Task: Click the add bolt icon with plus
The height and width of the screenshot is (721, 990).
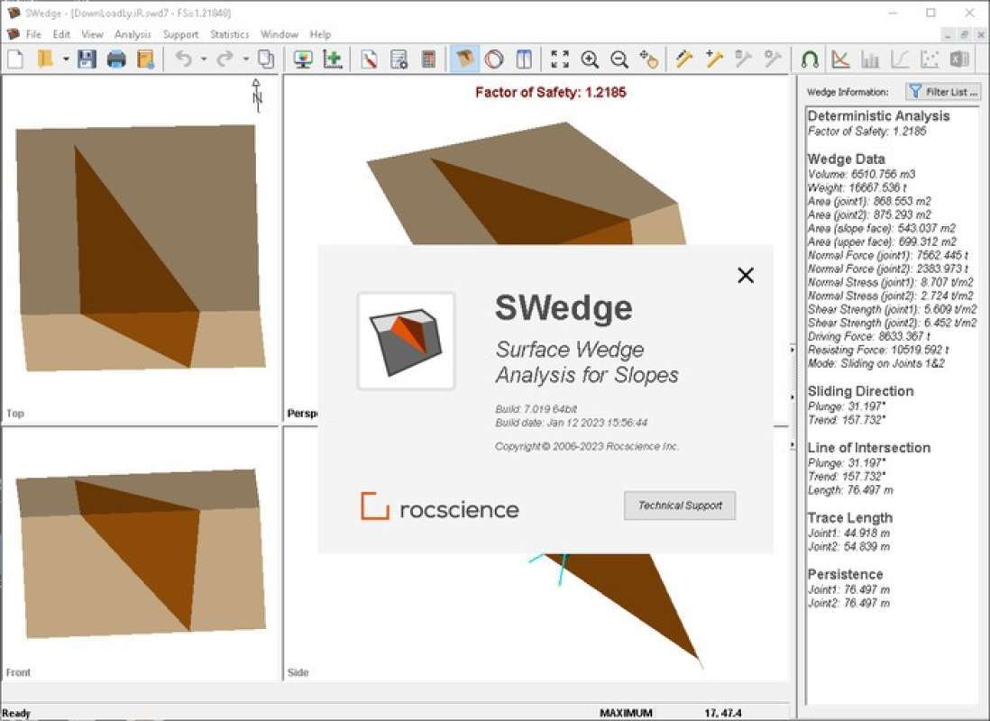Action: click(x=714, y=59)
